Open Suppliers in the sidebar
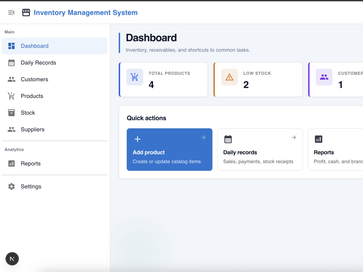The width and height of the screenshot is (363, 272). pyautogui.click(x=54, y=129)
